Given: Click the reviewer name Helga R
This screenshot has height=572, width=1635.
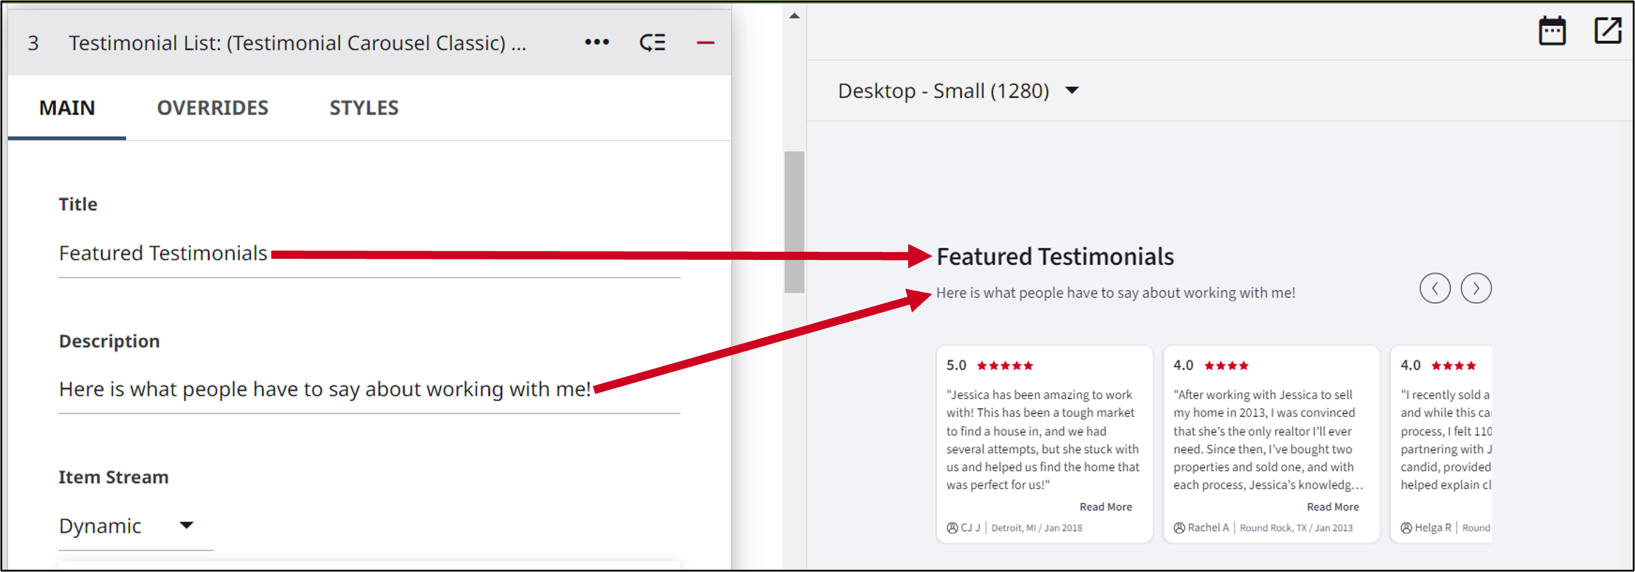Looking at the screenshot, I should [1432, 528].
